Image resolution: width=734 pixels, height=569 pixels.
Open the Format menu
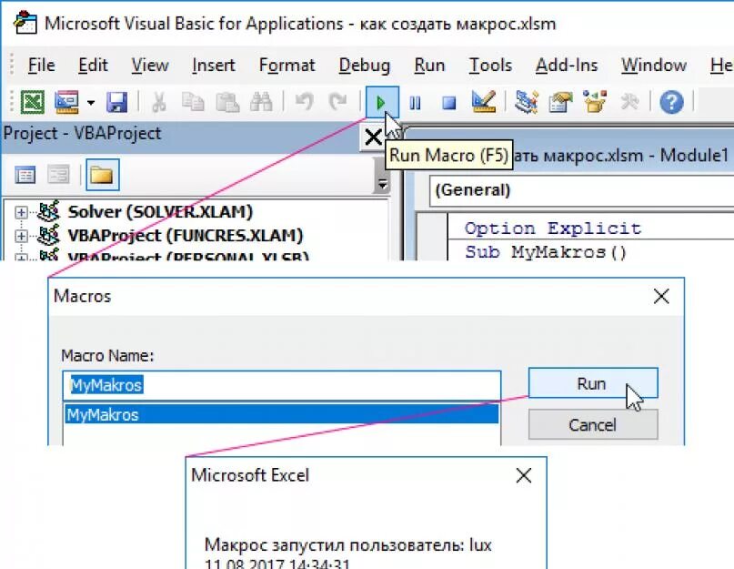[x=287, y=66]
